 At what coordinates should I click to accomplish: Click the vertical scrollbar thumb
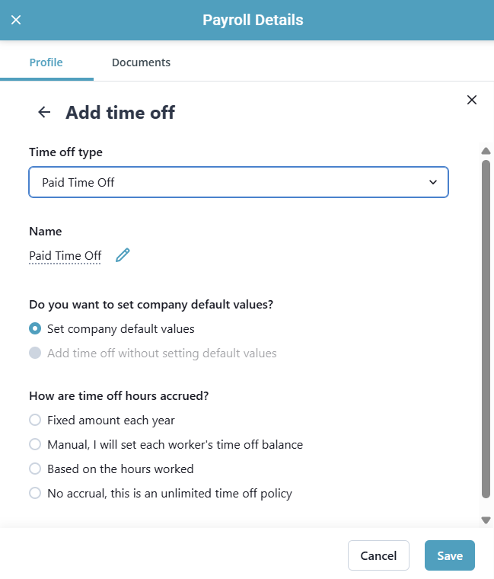486,328
